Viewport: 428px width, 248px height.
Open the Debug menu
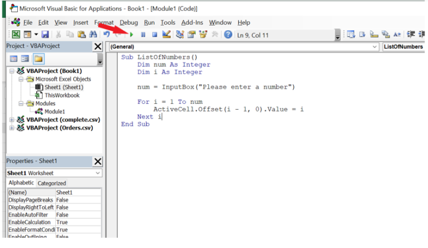(x=128, y=23)
